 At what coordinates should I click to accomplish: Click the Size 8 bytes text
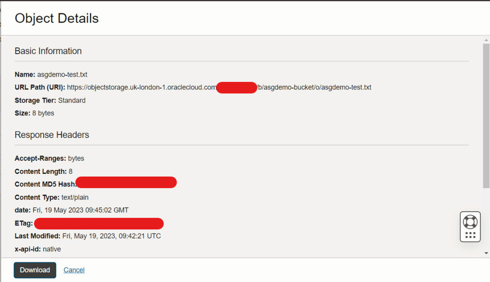pos(34,113)
